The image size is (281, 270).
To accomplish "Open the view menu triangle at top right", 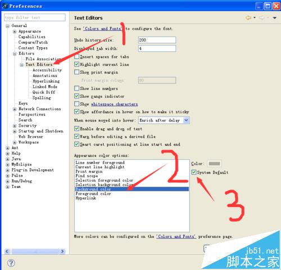I will (275, 18).
